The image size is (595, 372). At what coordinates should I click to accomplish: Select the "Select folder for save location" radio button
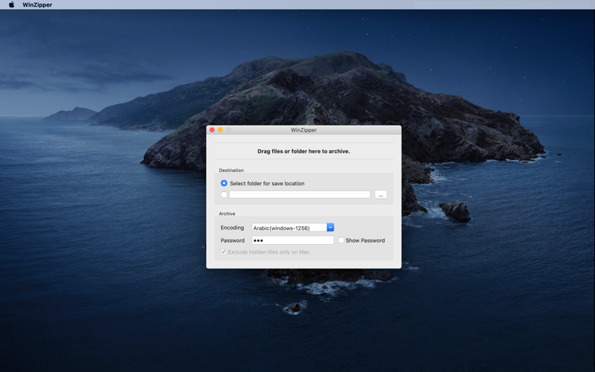224,183
